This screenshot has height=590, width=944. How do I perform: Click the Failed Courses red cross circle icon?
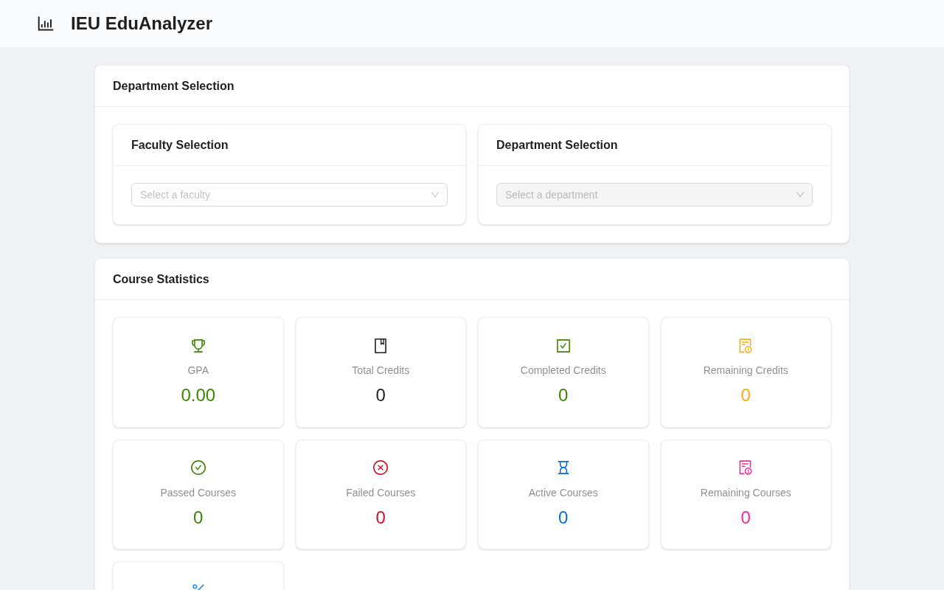pos(381,468)
